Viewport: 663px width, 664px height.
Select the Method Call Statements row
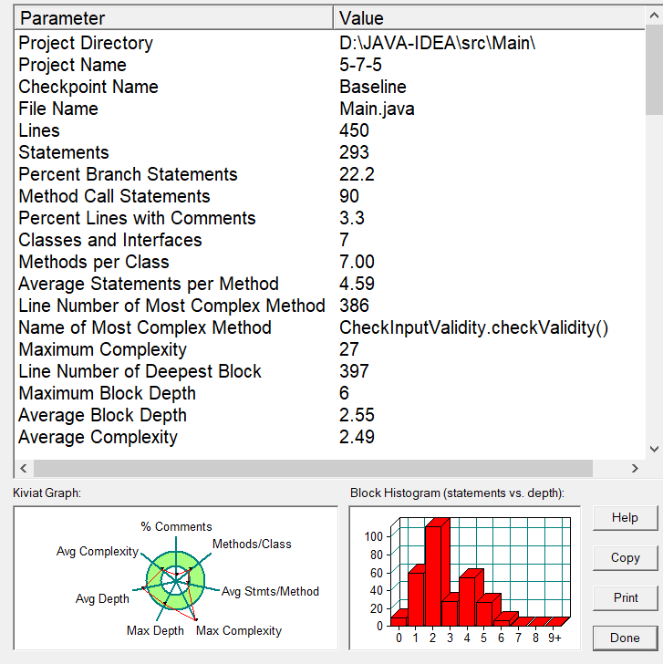(x=330, y=196)
